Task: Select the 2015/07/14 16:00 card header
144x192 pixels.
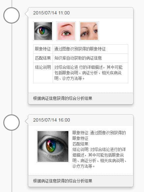Action: click(x=81, y=120)
